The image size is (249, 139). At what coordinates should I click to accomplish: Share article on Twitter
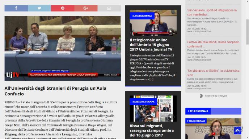[x=39, y=8]
